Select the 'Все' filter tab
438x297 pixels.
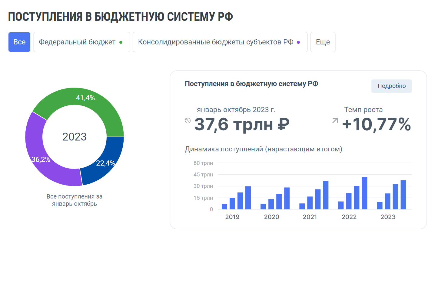click(x=19, y=42)
